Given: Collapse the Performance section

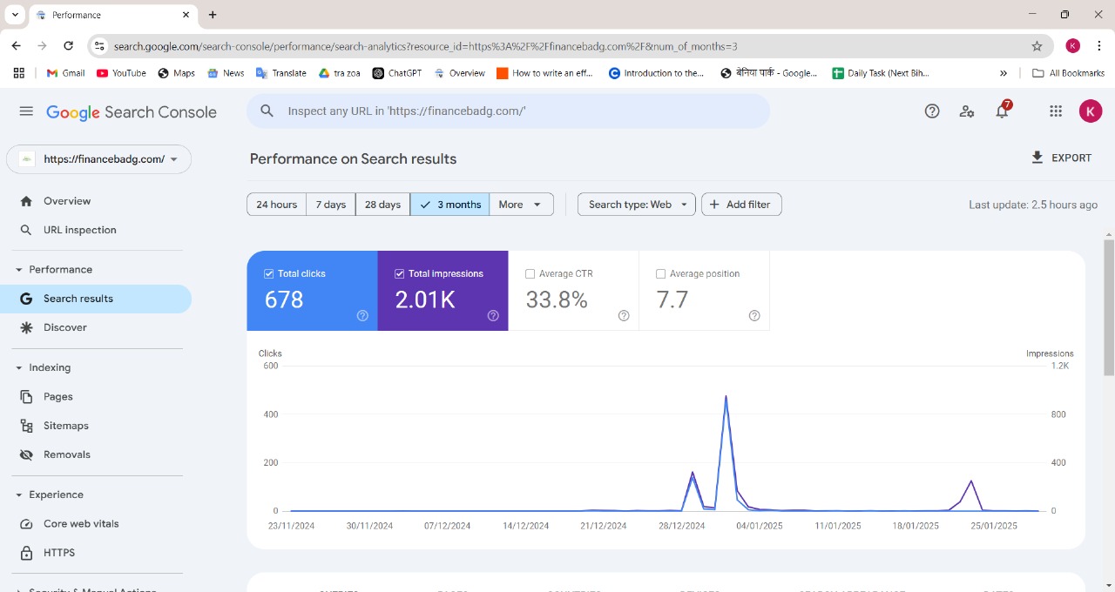Looking at the screenshot, I should [19, 270].
